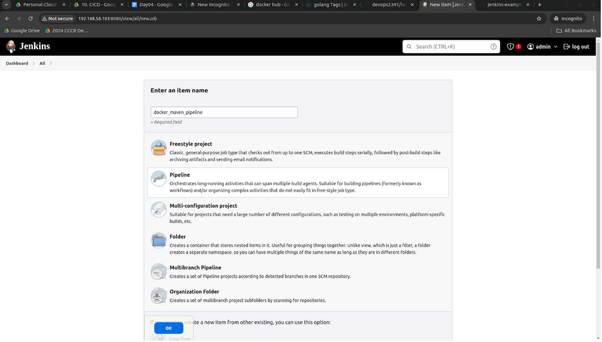The width and height of the screenshot is (602, 342).
Task: Close the golang Tags tab
Action: [x=354, y=4]
